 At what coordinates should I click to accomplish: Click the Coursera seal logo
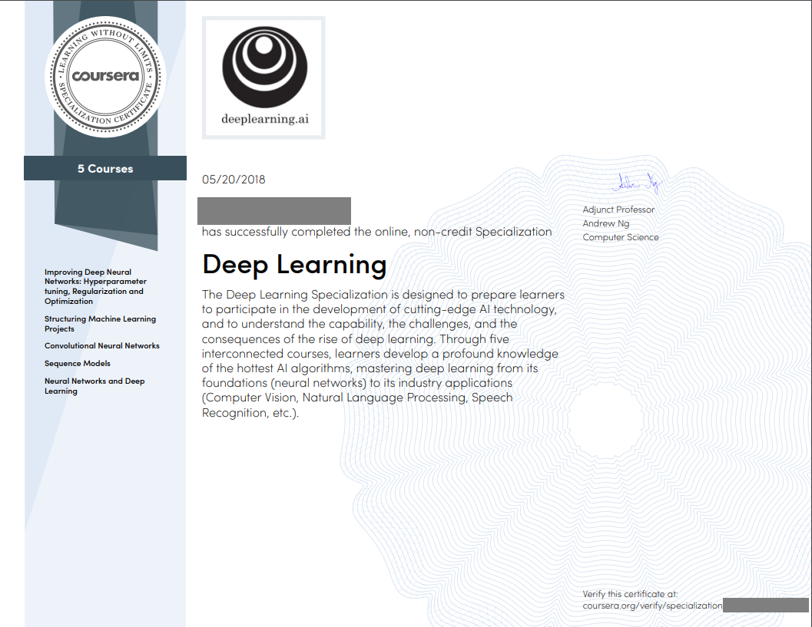(x=105, y=77)
